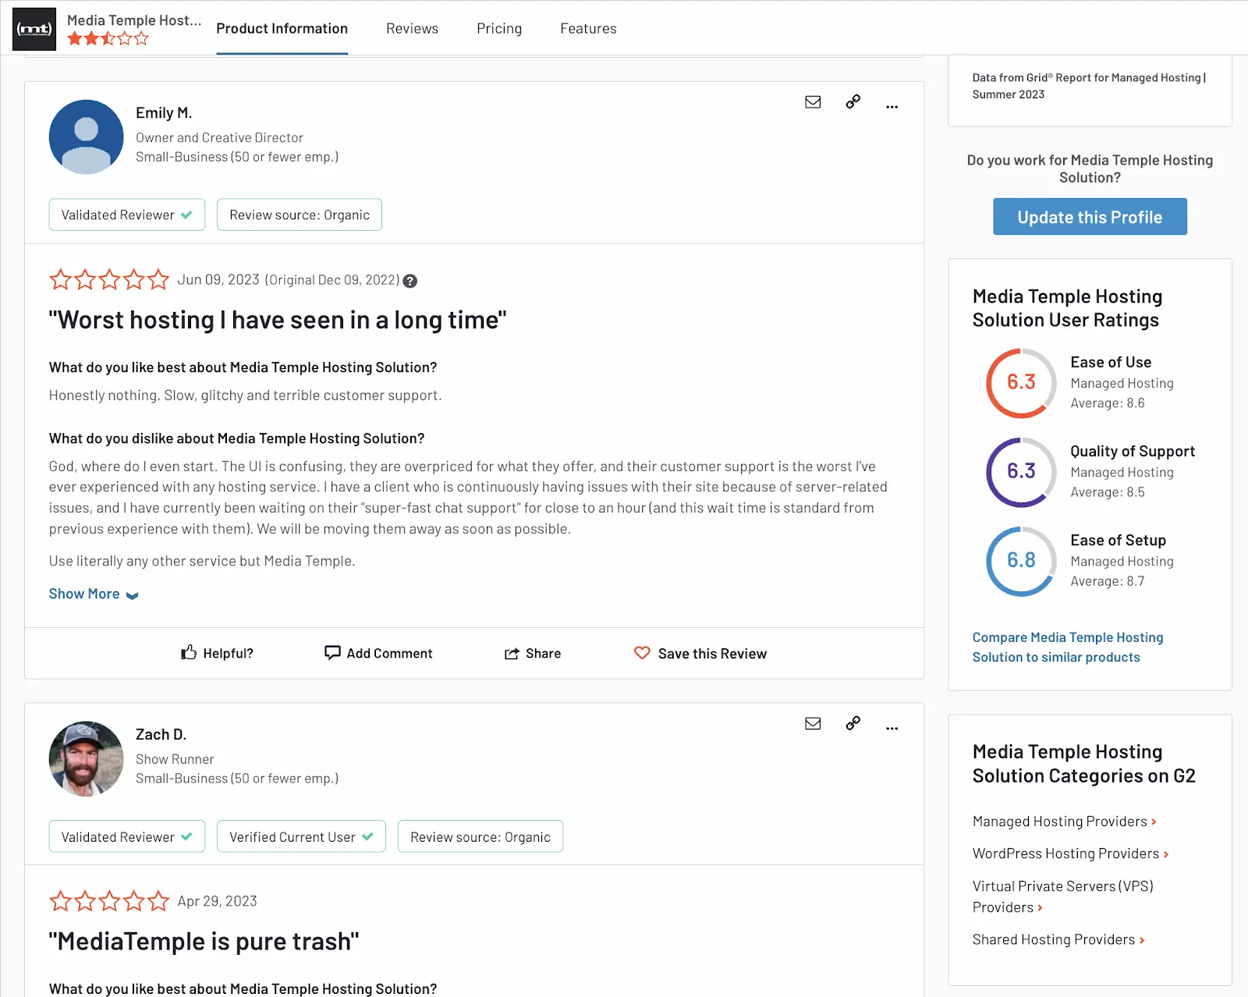This screenshot has width=1248, height=997.
Task: Click the date Apr 29, 2023
Action: (218, 901)
